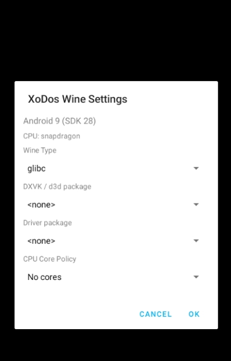This screenshot has width=231, height=361.
Task: Click the CPU: snapdragon info line
Action: click(x=51, y=136)
